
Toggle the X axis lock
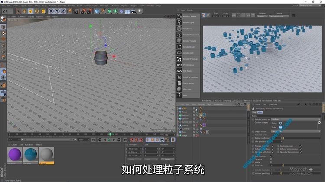51,11
